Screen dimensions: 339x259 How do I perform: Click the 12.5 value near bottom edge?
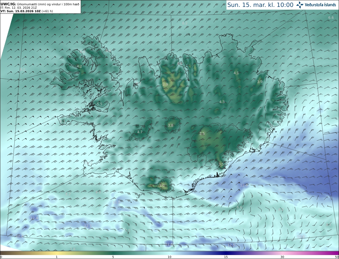coord(231,245)
